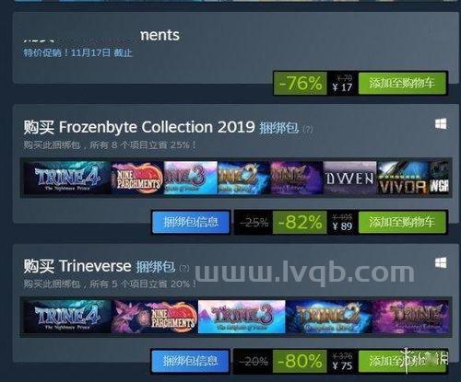Open Trine Enchanted Edition thumbnail in Trineverse
Image resolution: width=461 pixels, height=382 pixels.
click(x=411, y=317)
